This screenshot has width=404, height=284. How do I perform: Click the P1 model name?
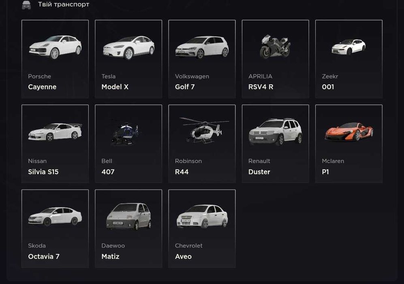325,172
